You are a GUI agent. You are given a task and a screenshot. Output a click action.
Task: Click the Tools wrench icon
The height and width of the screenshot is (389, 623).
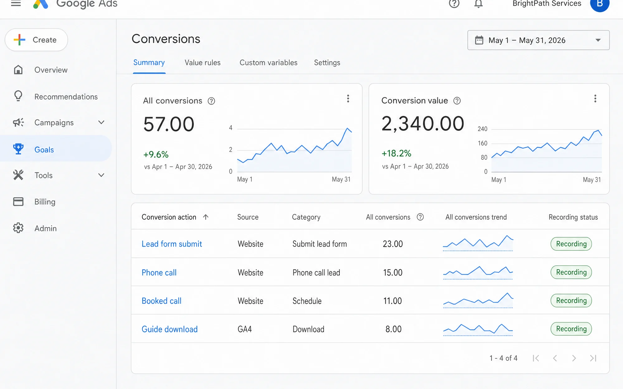pos(18,175)
